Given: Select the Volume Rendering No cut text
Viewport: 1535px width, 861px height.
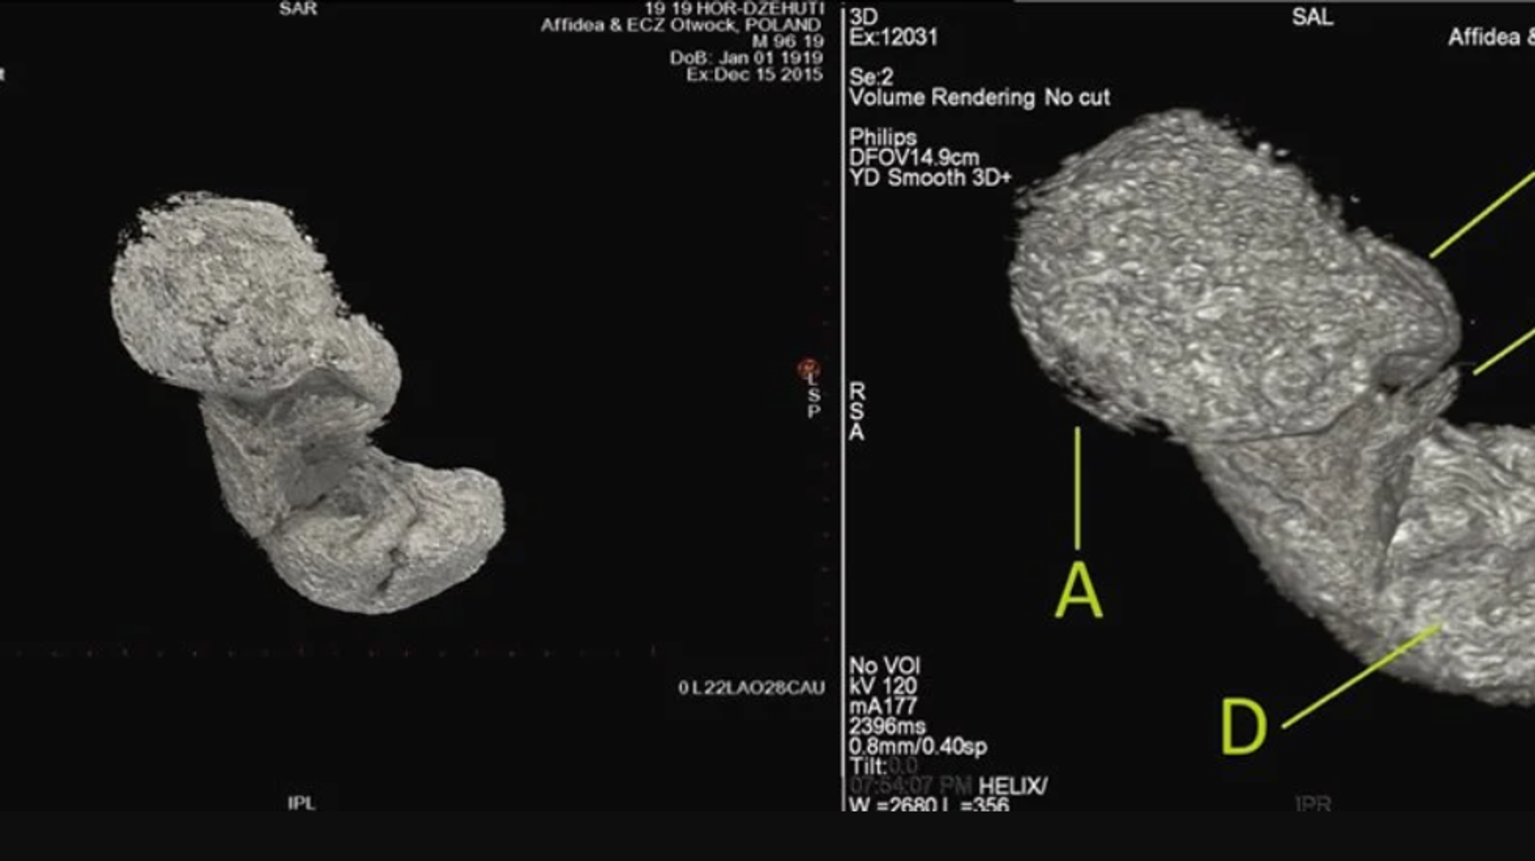Looking at the screenshot, I should click(x=979, y=98).
